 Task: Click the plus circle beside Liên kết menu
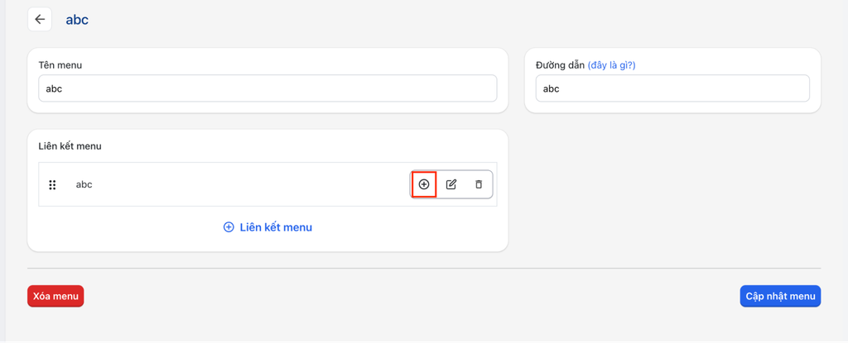(x=229, y=227)
